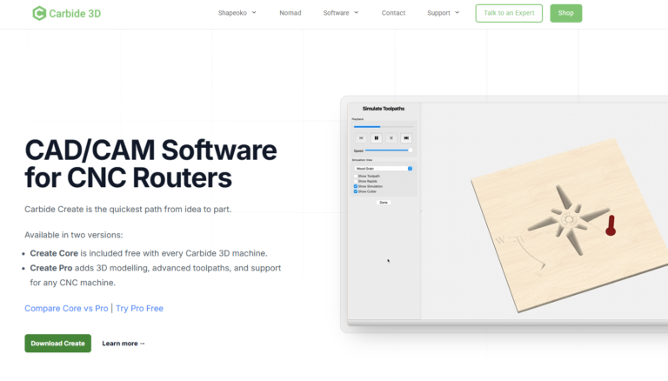Open the Support menu chevron
This screenshot has width=668, height=381.
click(458, 13)
